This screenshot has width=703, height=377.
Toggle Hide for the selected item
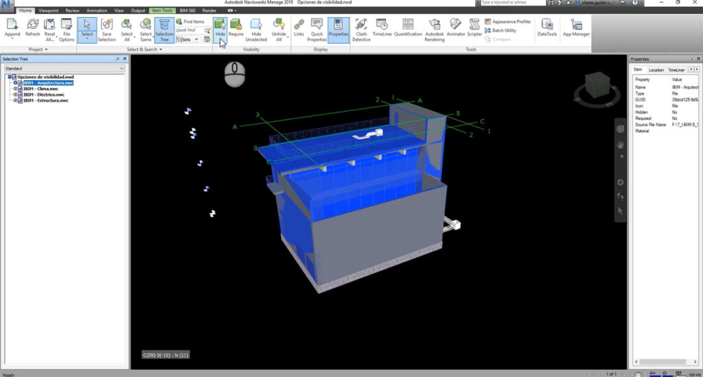coord(220,28)
